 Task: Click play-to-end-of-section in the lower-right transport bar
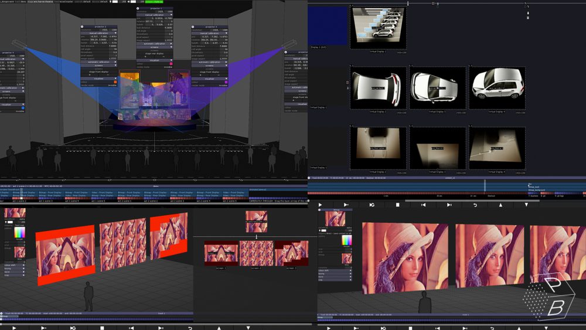point(356,328)
